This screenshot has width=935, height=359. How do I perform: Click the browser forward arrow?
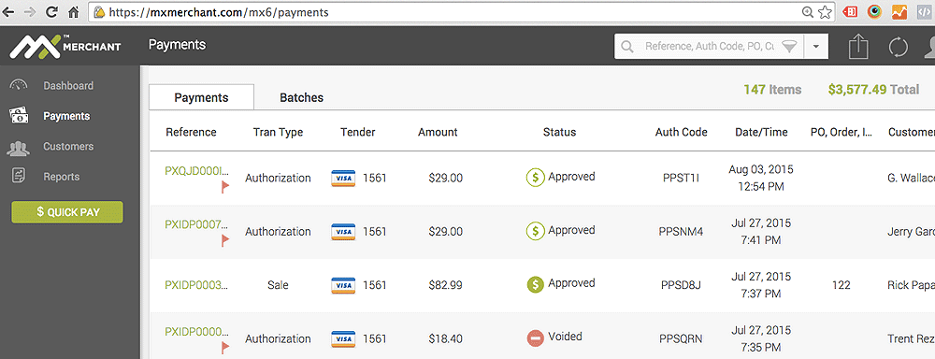pos(30,12)
